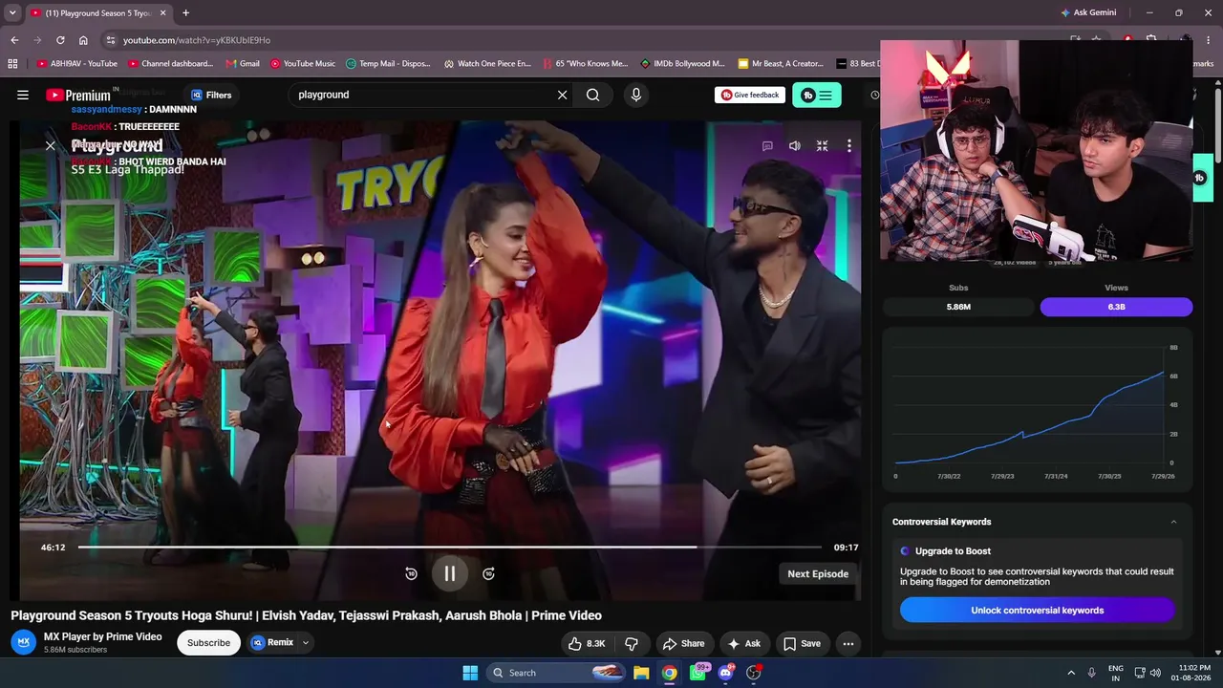Screen dimensions: 1223x688
Task: Open the MX Player channel avatar
Action: pyautogui.click(x=25, y=642)
